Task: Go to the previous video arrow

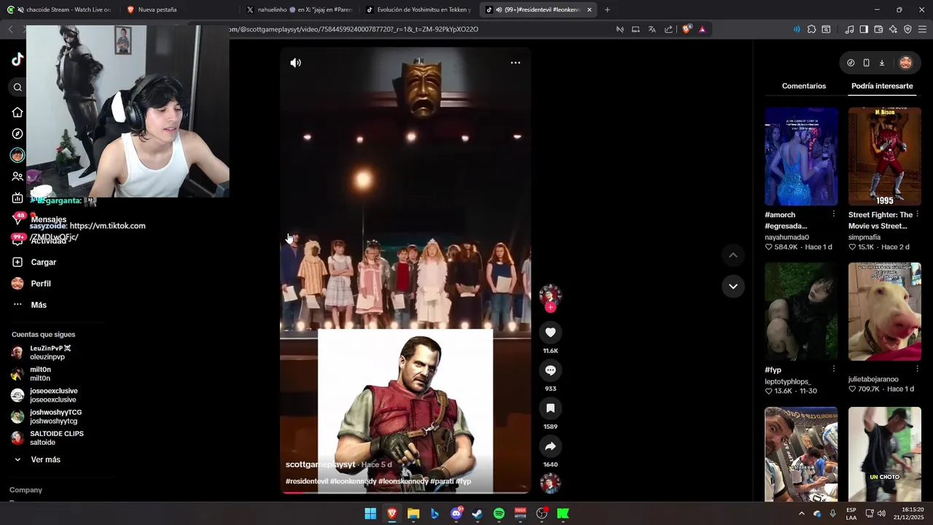Action: point(733,255)
